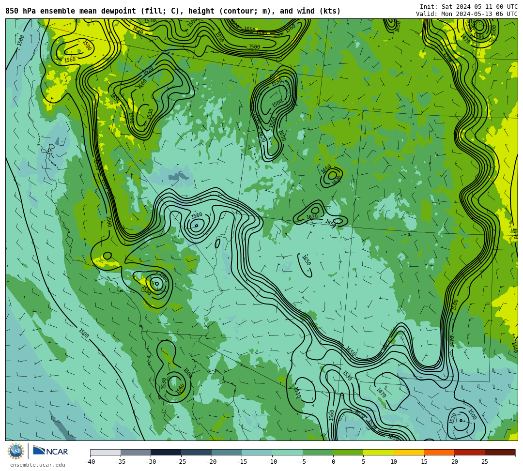Click the 5 to 10 yellow-green colorbar swatch
This screenshot has width=523, height=471.
[379, 453]
